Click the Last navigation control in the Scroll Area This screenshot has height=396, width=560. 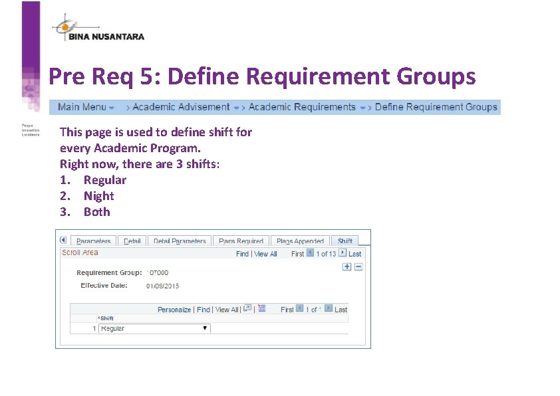click(354, 254)
